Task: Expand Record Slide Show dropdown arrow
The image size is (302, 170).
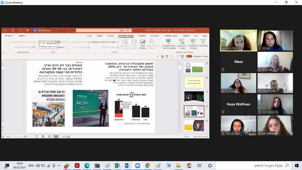Action: 121,48
